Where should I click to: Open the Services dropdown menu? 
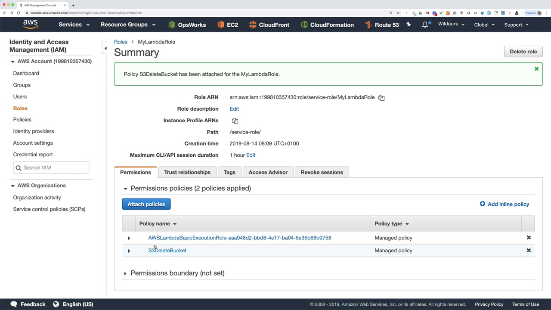tap(74, 25)
